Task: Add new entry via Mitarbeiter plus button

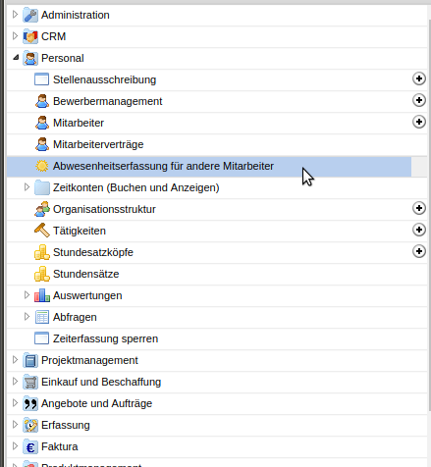Action: [x=419, y=122]
